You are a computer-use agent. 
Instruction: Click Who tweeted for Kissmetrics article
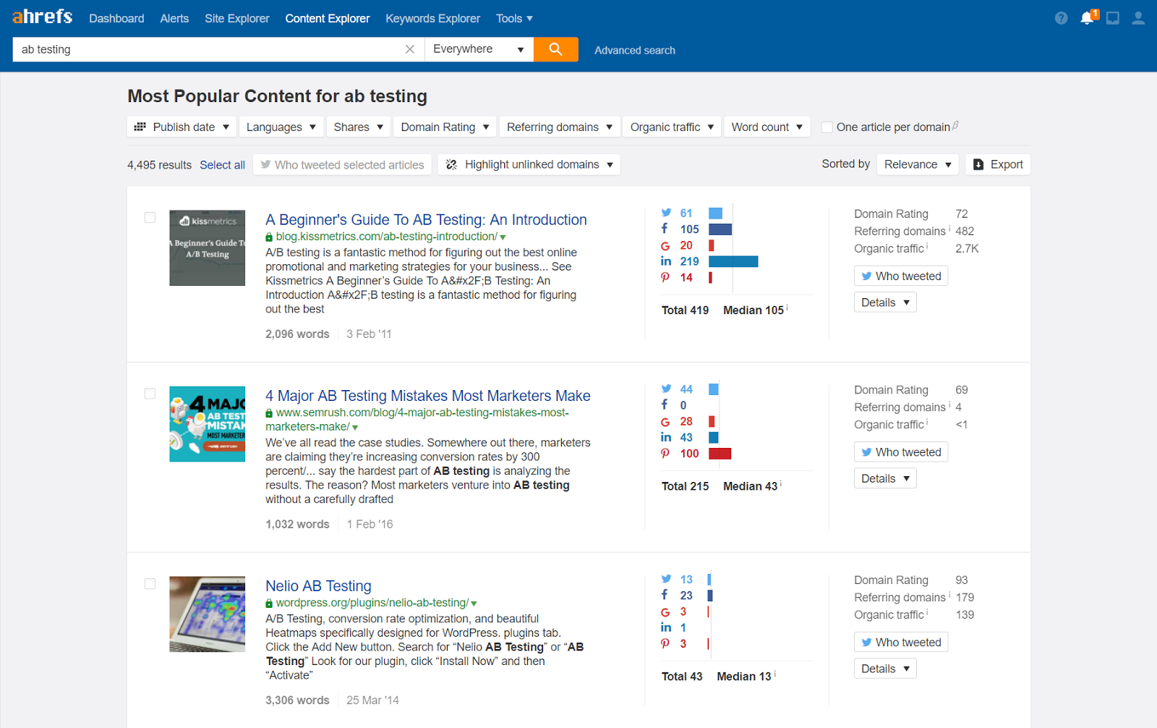pyautogui.click(x=901, y=276)
